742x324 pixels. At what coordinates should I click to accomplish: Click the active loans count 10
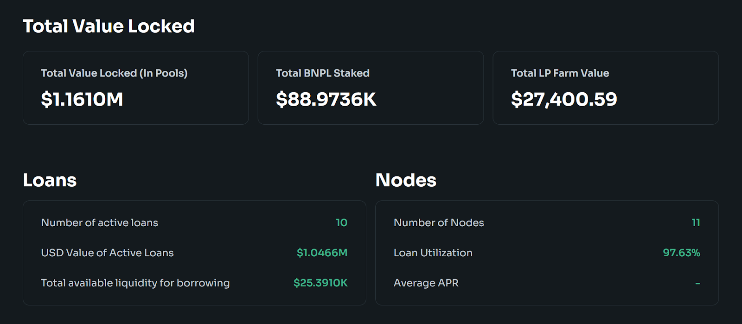[x=342, y=222]
